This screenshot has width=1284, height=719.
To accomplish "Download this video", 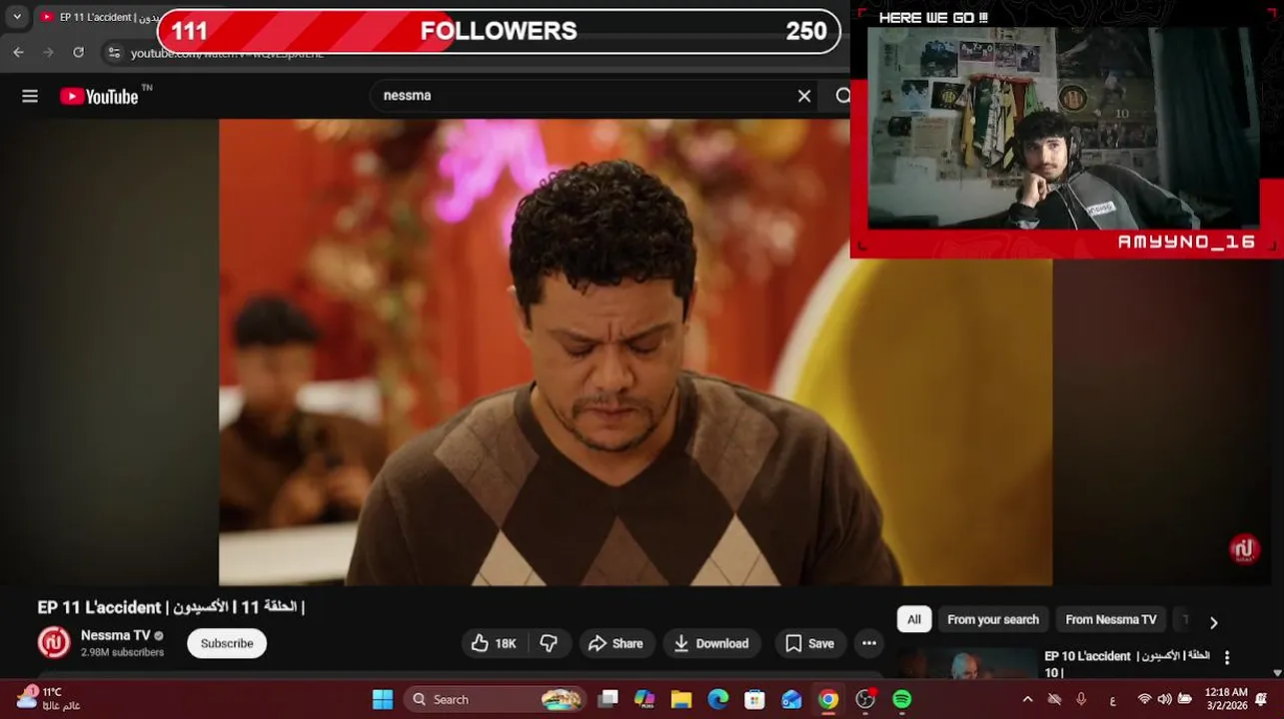I will (x=711, y=643).
